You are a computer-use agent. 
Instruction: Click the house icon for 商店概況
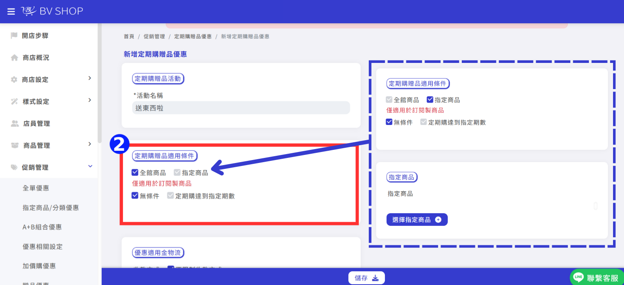(14, 58)
